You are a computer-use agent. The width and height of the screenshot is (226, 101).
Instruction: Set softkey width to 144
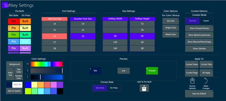[115, 48]
